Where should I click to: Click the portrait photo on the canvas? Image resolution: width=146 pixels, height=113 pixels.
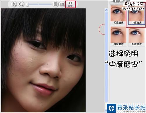click(44, 60)
